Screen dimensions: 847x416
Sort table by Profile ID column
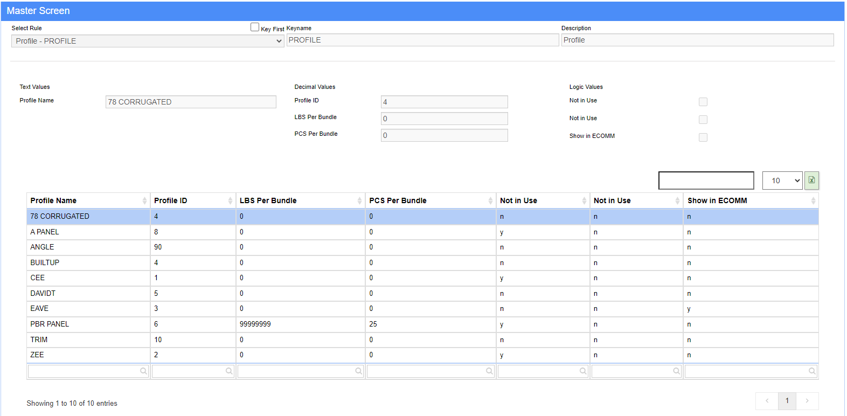click(192, 200)
